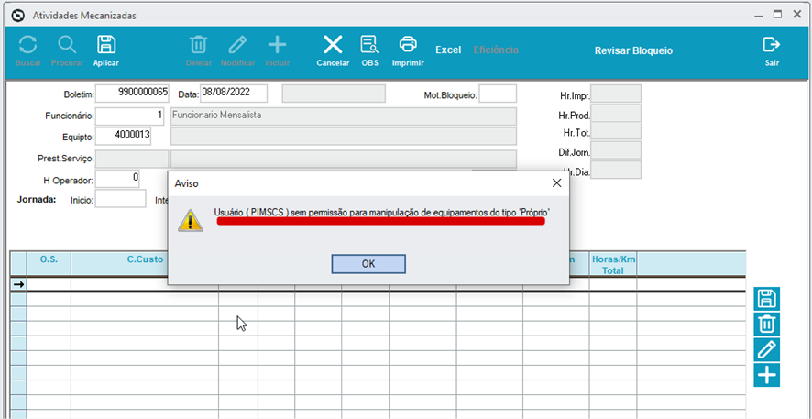Click the Prest.Serviço code field

point(133,159)
